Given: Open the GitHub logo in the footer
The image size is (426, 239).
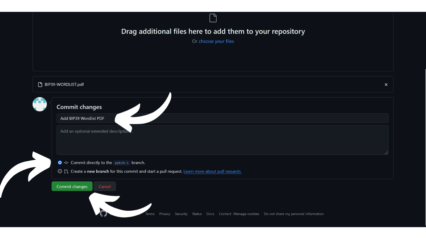Looking at the screenshot, I should 104,213.
